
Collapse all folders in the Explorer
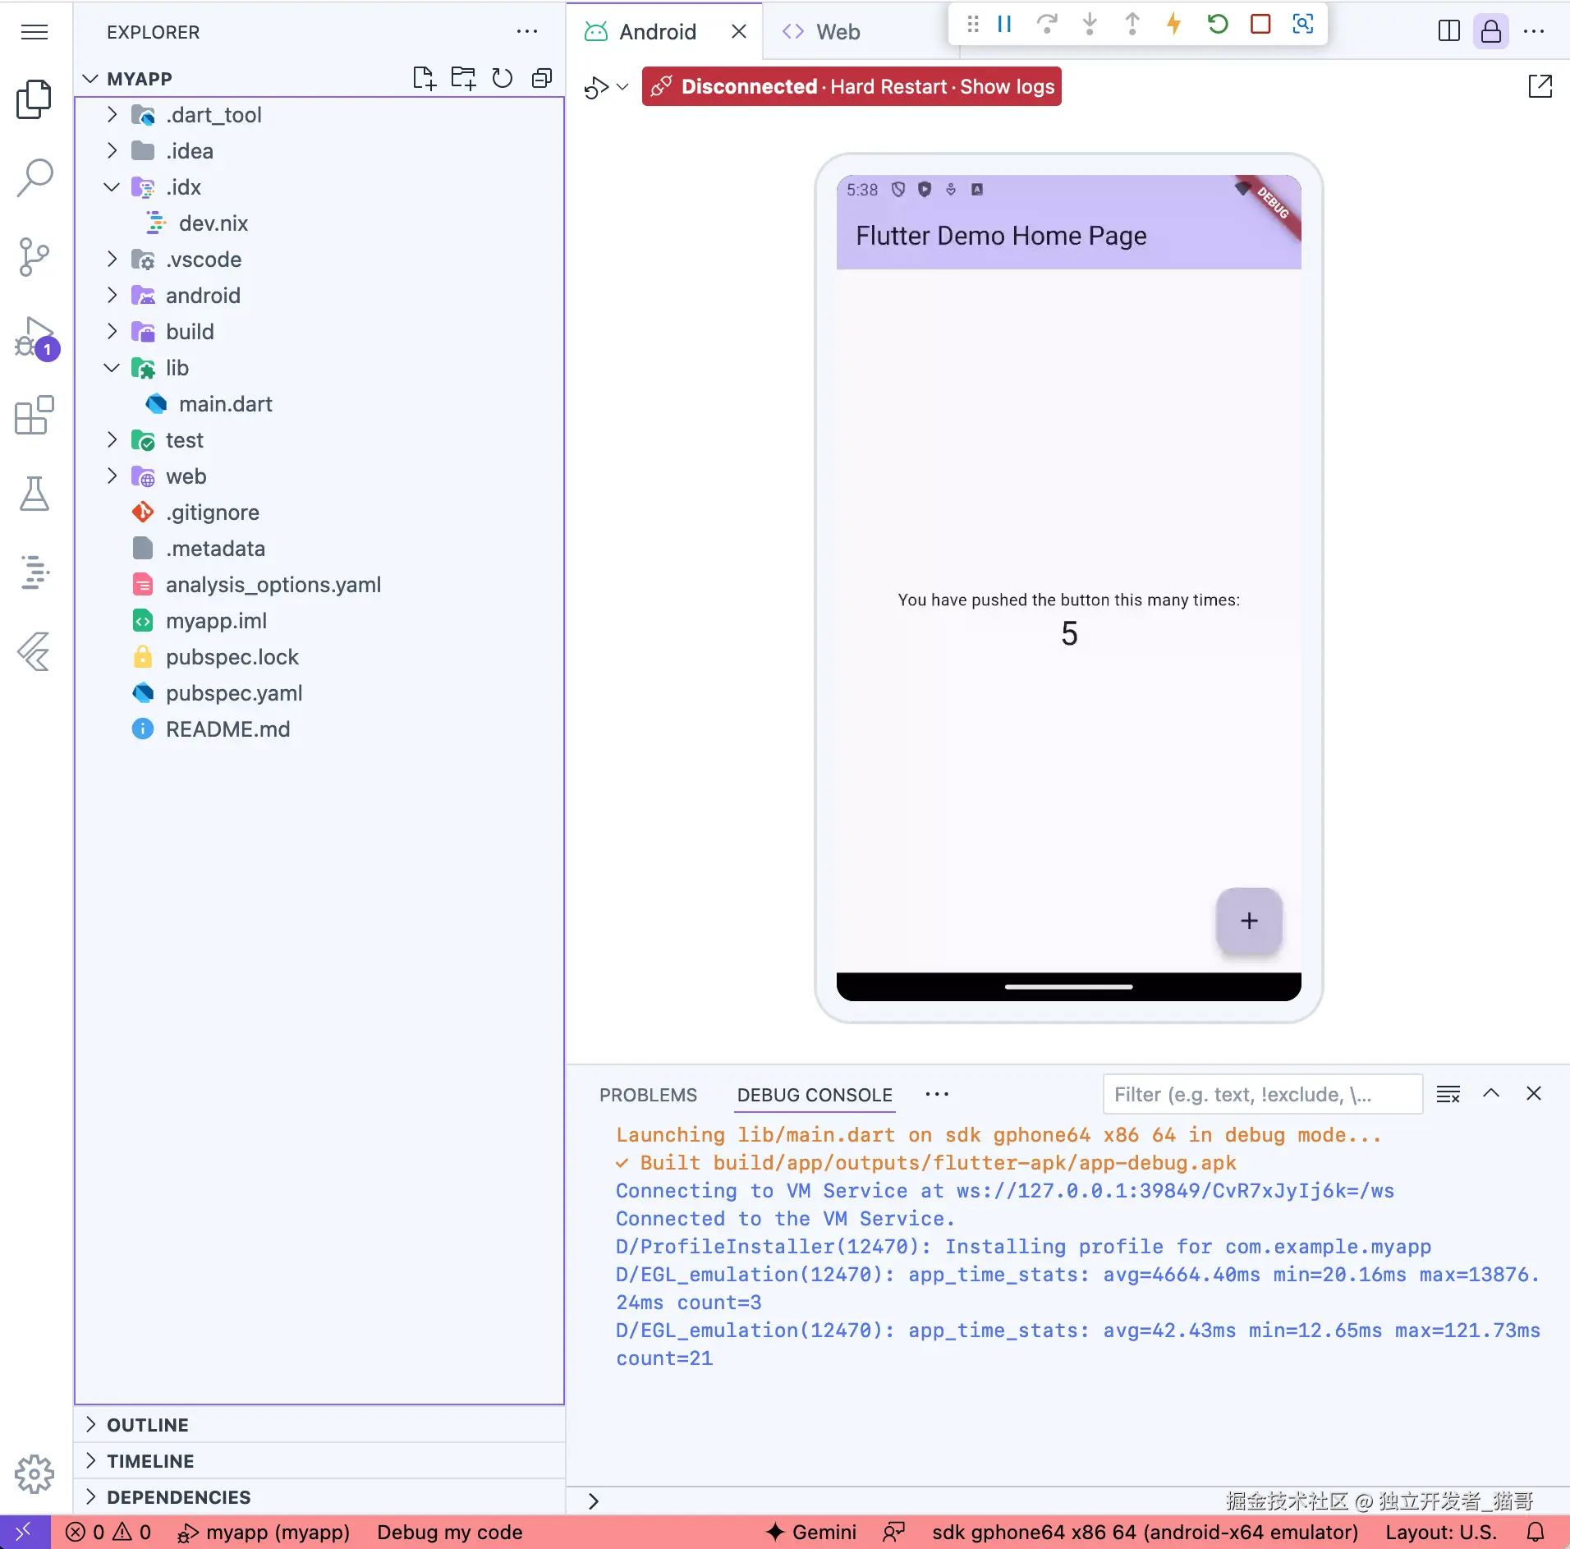pos(541,78)
